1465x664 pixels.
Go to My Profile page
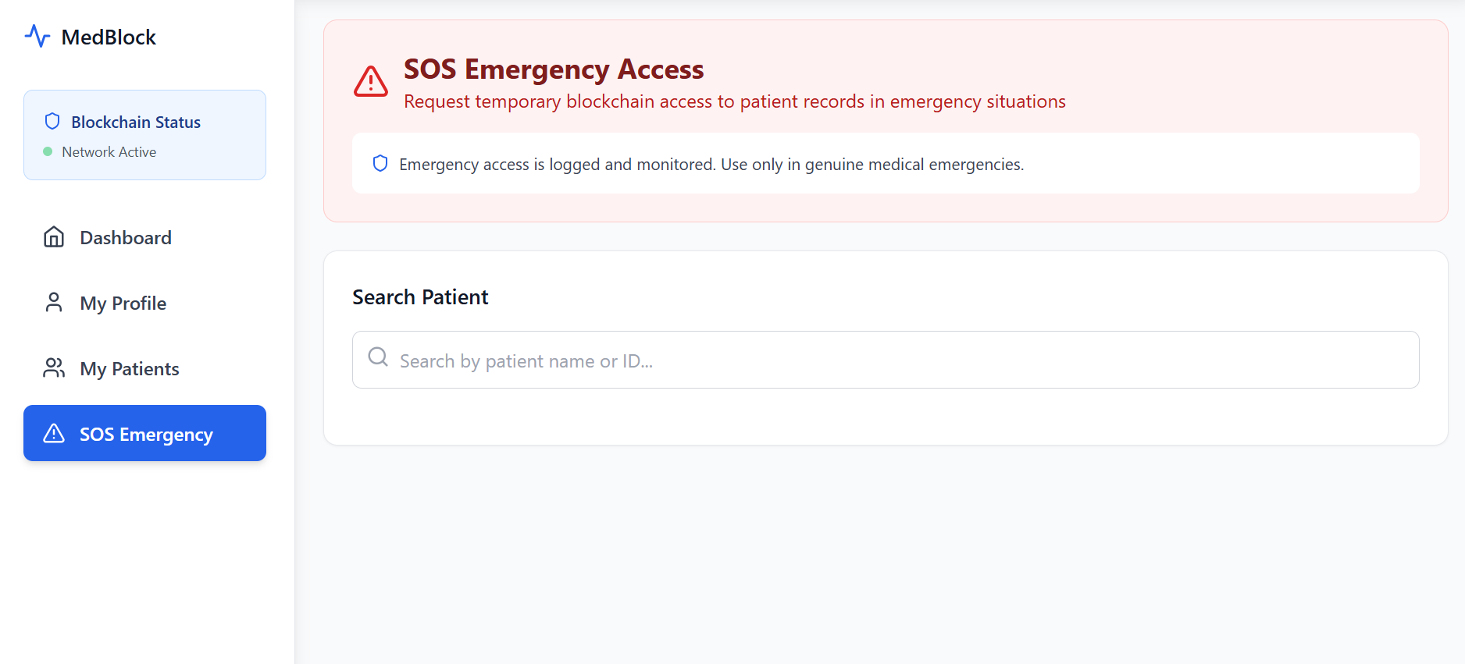(123, 303)
